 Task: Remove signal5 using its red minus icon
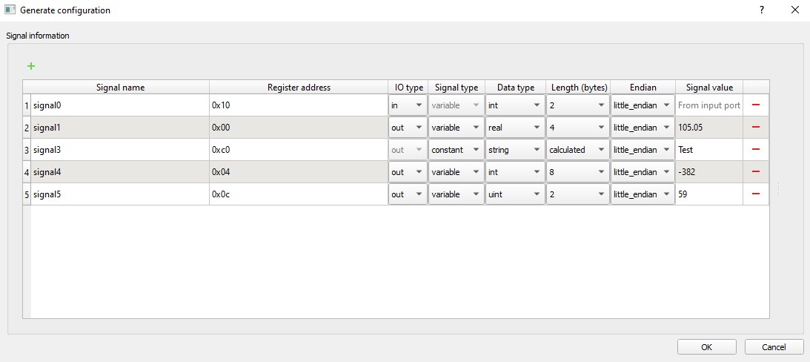click(x=756, y=194)
